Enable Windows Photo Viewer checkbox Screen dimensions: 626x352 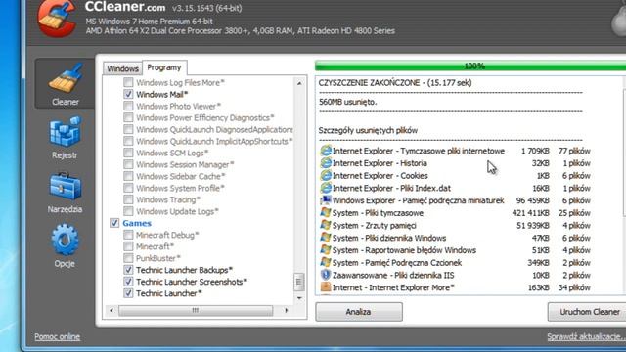[x=128, y=106]
